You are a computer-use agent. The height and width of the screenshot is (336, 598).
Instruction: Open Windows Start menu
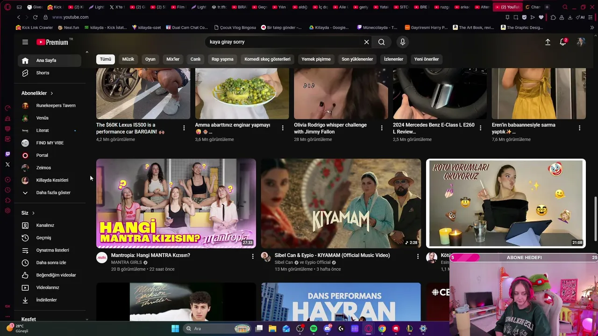pos(175,329)
